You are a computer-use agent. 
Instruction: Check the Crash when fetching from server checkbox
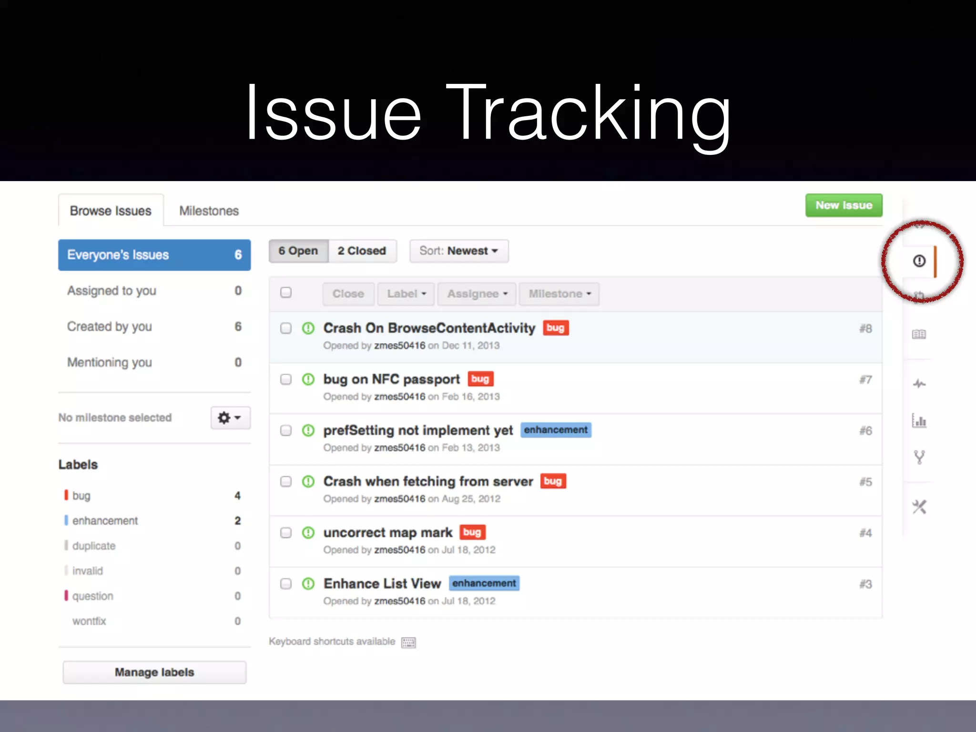click(x=286, y=481)
